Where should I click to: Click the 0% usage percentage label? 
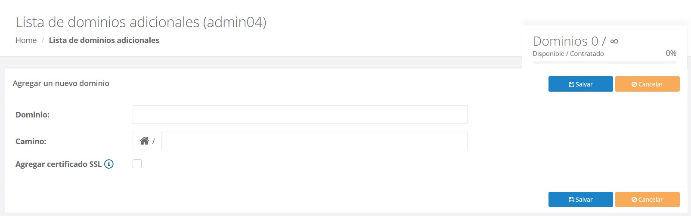(x=671, y=53)
